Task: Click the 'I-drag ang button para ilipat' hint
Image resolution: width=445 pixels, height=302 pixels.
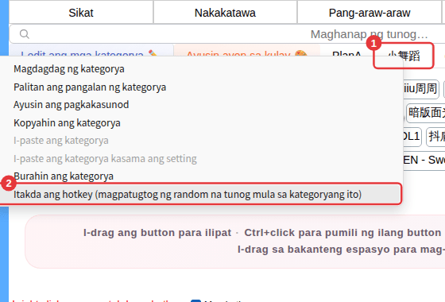Action: coord(157,233)
